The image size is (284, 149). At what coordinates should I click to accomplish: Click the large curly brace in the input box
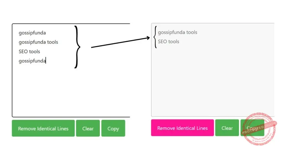coord(77,47)
